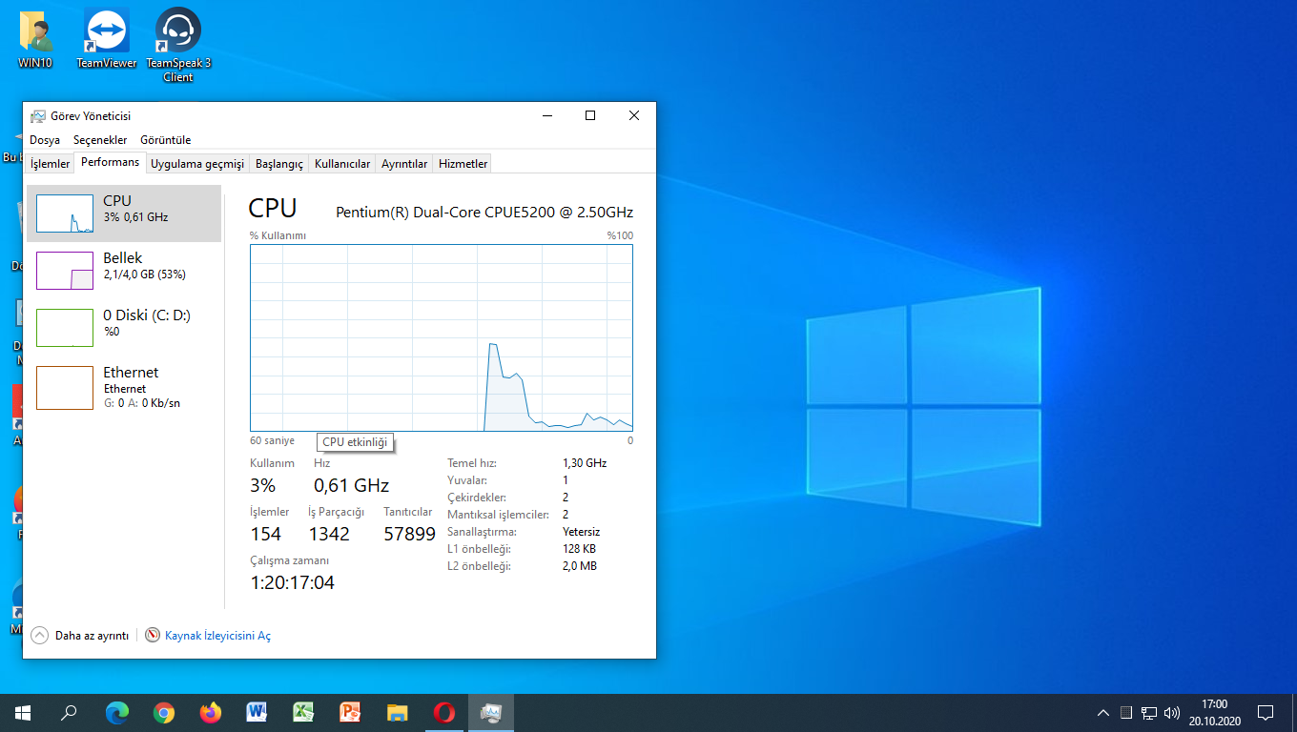Image resolution: width=1297 pixels, height=732 pixels.
Task: Open the Dosya menu
Action: tap(45, 140)
